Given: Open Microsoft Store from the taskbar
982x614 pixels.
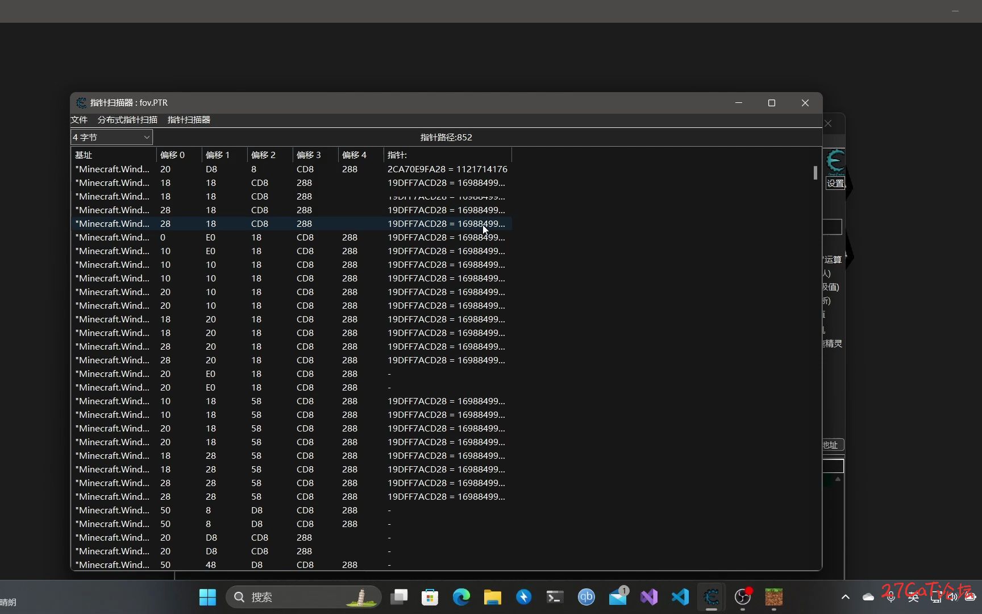Looking at the screenshot, I should click(430, 597).
